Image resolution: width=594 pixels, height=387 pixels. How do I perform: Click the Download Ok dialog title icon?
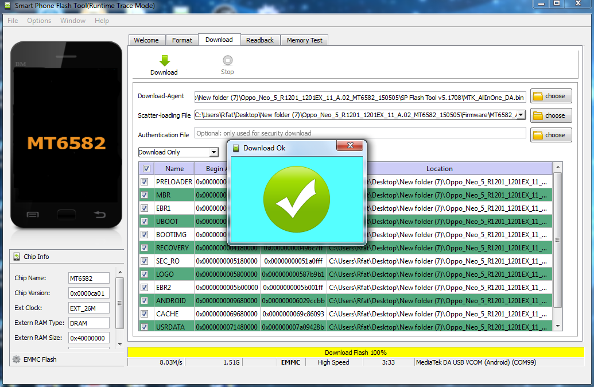(x=236, y=148)
